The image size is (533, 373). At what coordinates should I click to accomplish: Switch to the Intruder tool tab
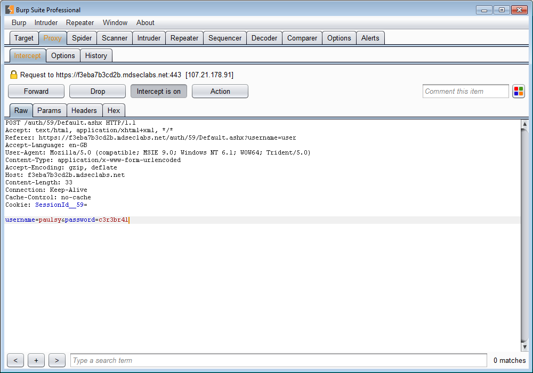(149, 38)
